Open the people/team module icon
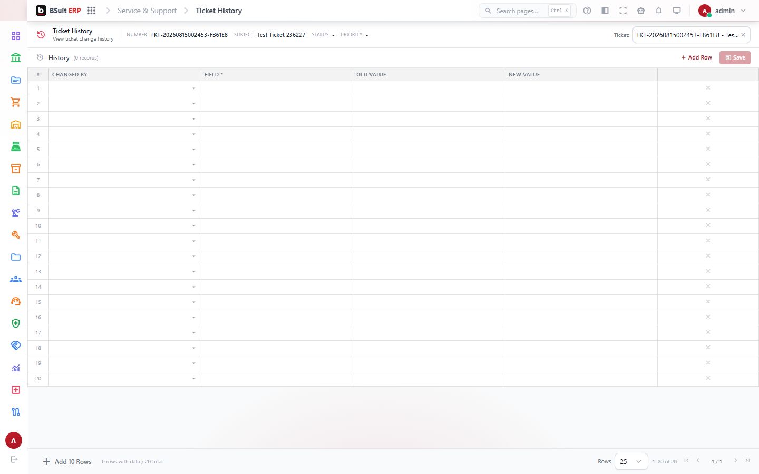 pos(16,279)
